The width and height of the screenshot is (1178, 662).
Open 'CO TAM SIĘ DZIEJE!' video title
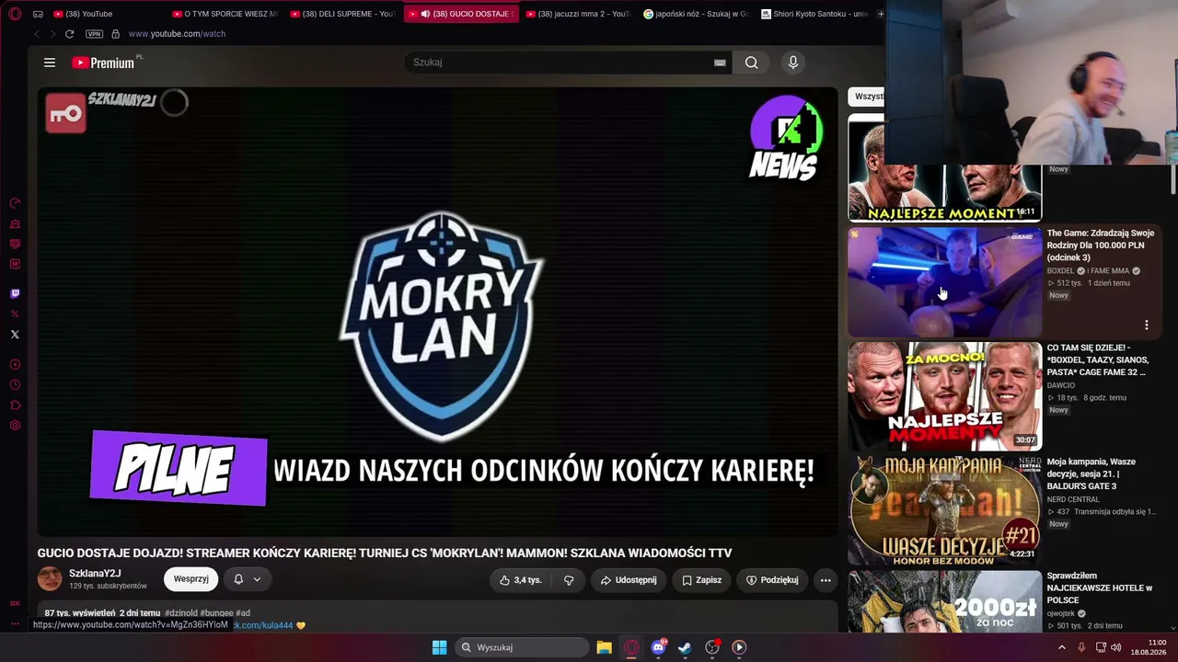tap(1097, 360)
